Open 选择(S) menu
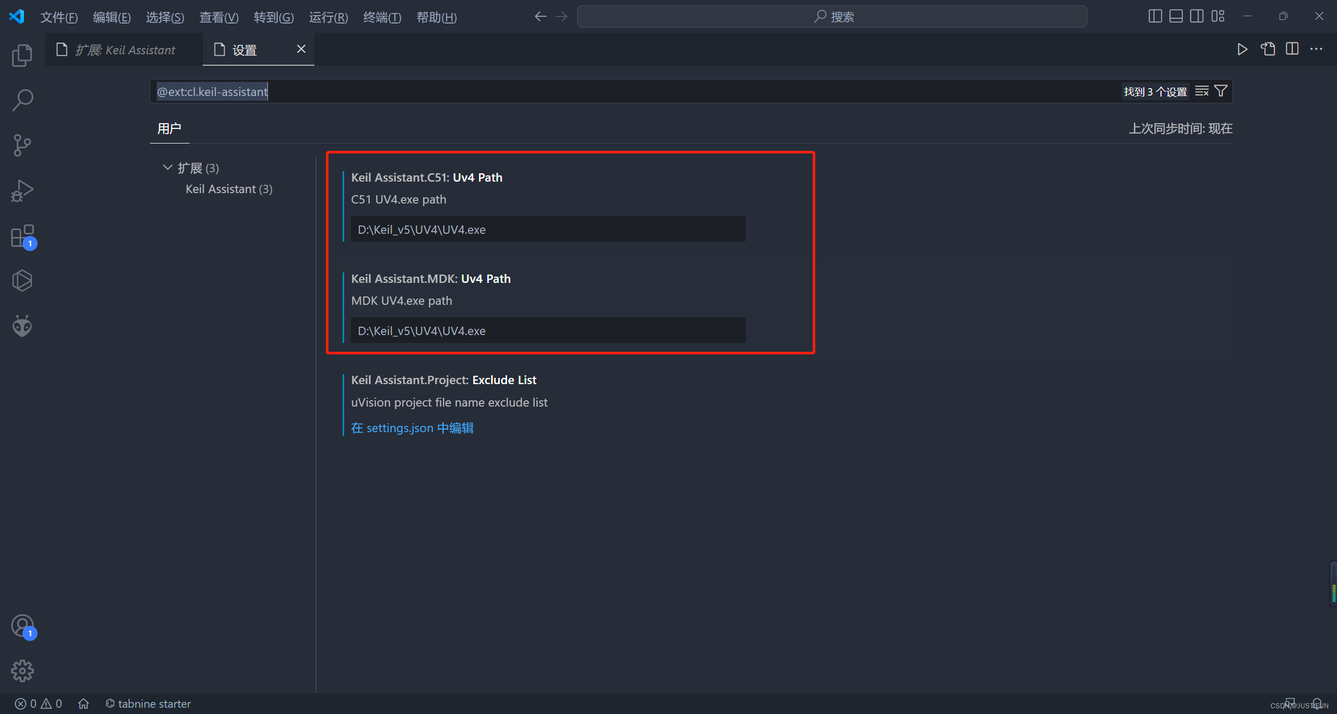Image resolution: width=1337 pixels, height=714 pixels. [165, 17]
